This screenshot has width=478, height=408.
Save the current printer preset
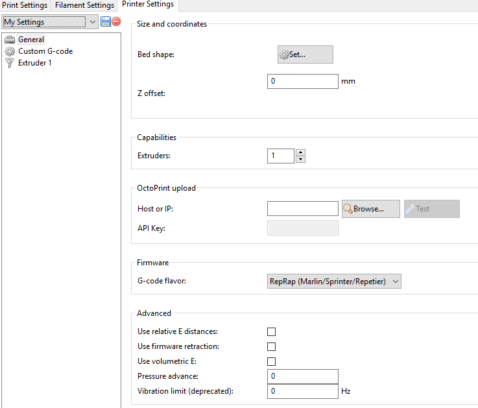pos(106,21)
